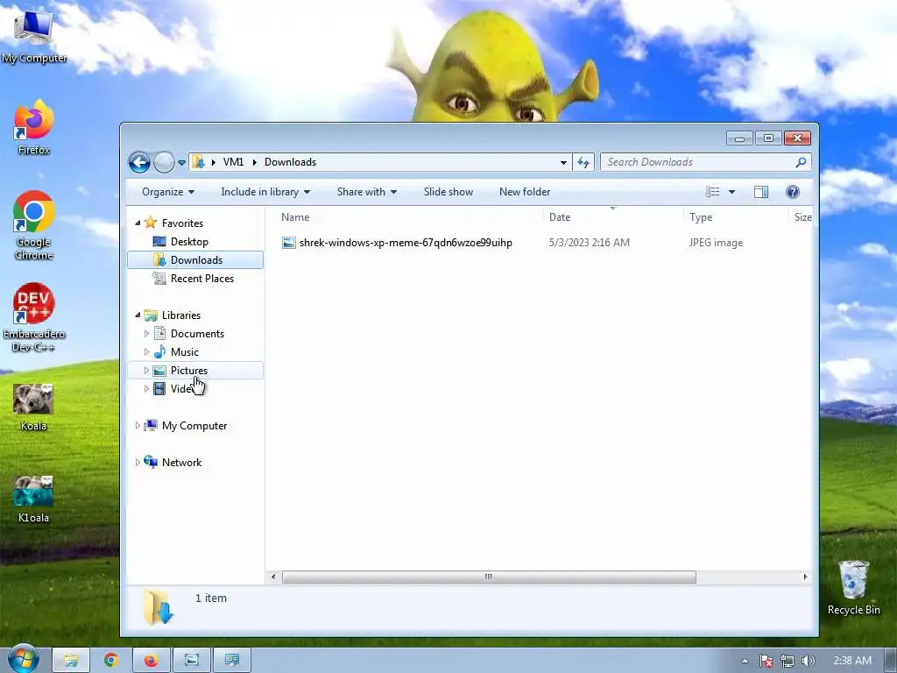Open Firefox from the taskbar

(151, 661)
